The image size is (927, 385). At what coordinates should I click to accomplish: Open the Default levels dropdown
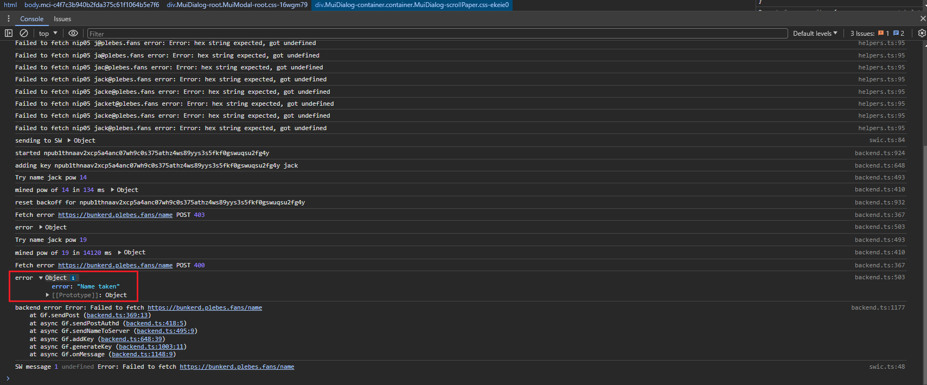(815, 33)
